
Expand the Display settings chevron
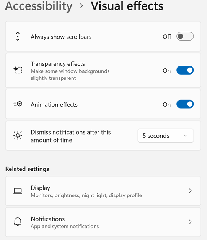190,191
